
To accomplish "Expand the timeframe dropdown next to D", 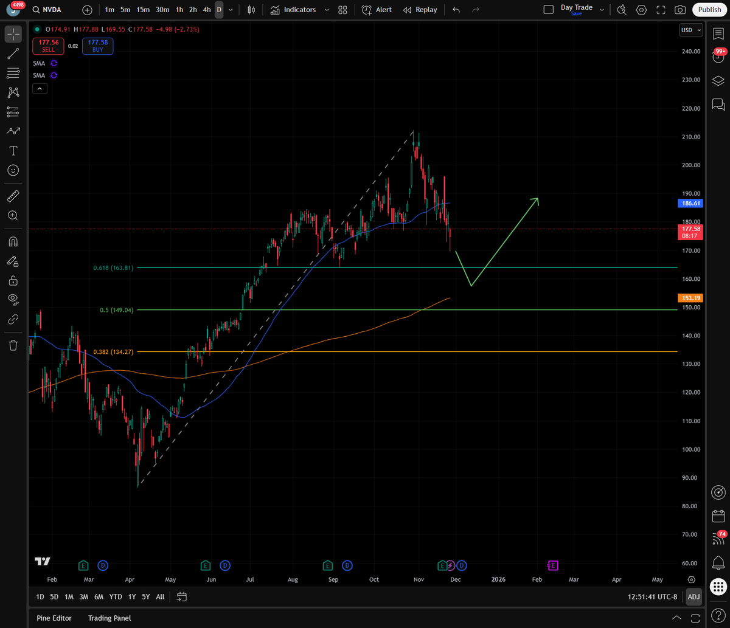I will point(230,10).
